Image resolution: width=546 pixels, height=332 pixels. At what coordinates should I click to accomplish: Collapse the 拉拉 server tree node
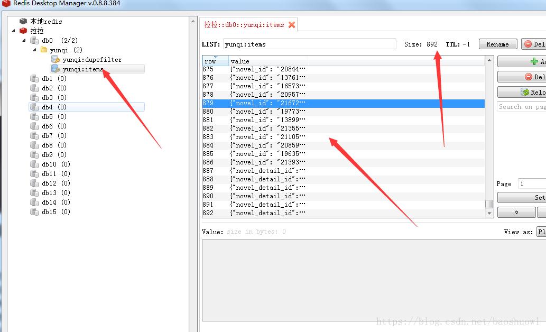(14, 31)
